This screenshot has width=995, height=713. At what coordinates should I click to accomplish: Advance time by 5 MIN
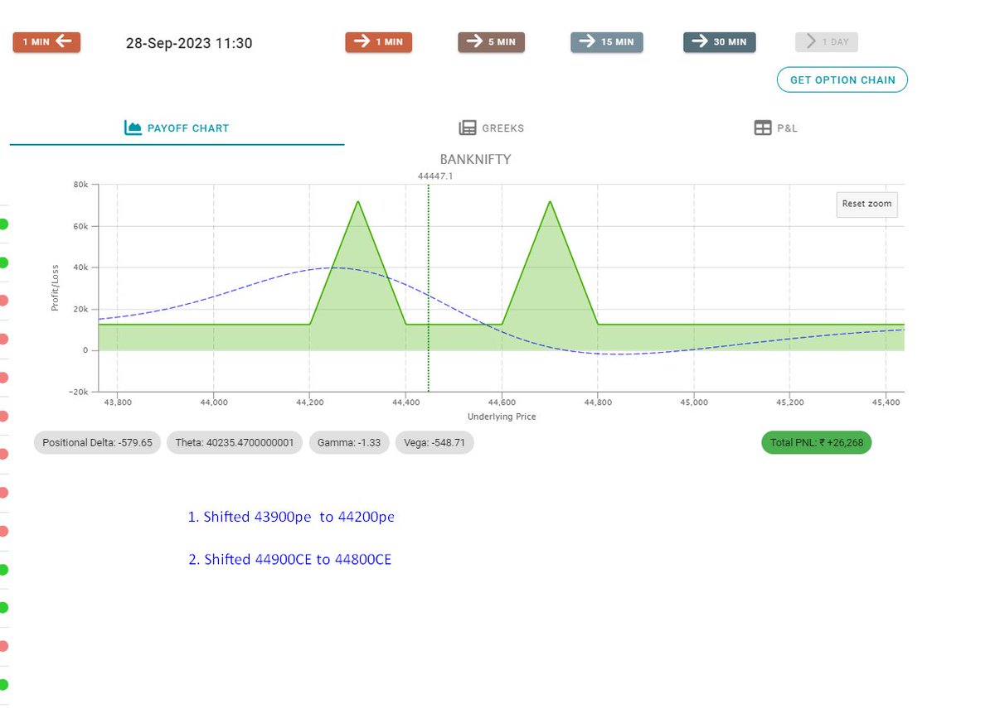pos(492,42)
